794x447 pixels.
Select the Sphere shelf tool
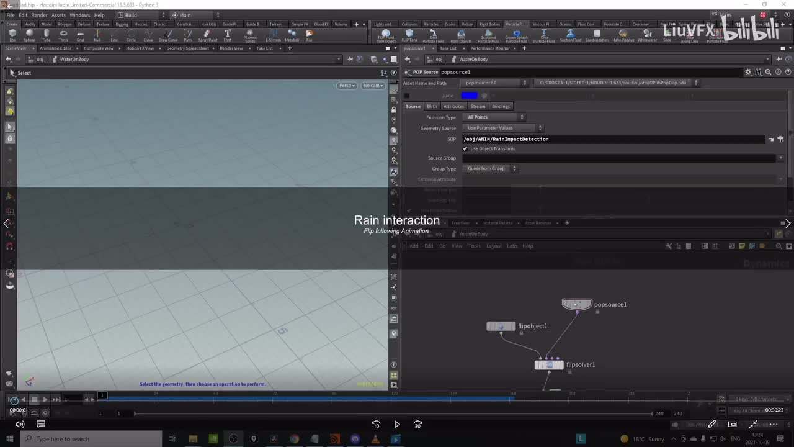(29, 35)
